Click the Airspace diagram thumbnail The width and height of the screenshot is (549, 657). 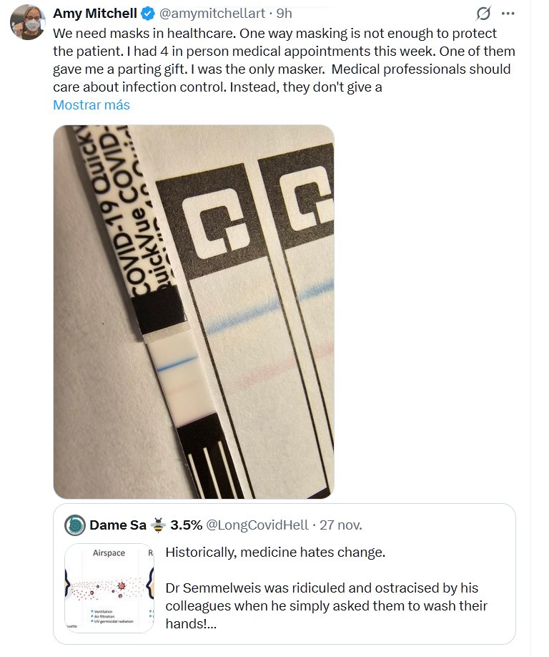pyautogui.click(x=109, y=588)
